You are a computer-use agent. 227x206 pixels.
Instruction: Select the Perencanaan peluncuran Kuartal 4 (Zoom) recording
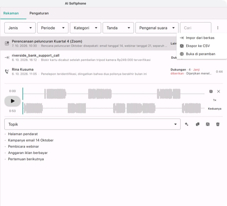(x=88, y=43)
